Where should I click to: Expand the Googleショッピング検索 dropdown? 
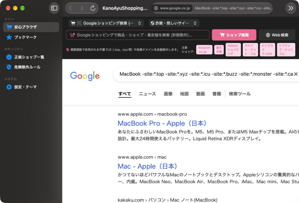coord(106,23)
